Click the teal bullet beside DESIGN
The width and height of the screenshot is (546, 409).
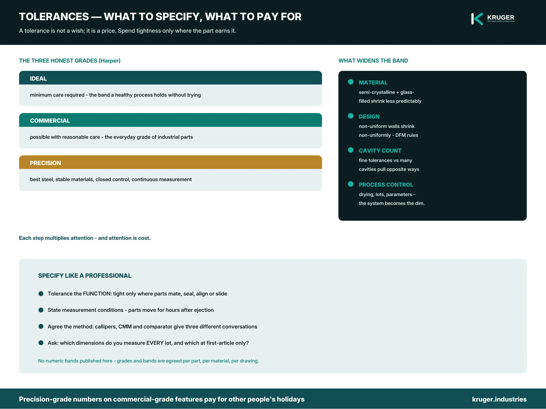click(351, 116)
